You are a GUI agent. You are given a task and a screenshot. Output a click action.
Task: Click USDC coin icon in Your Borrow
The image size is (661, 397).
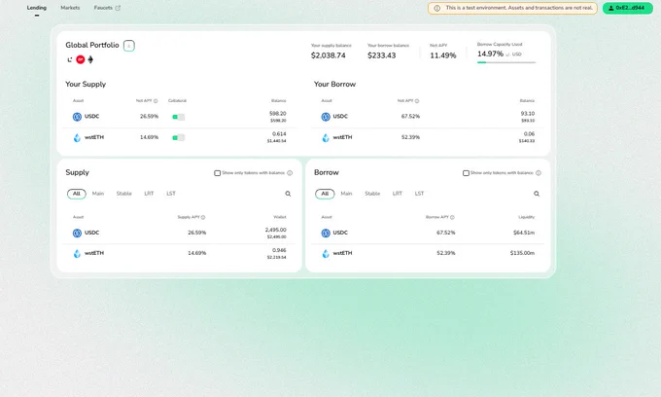[x=326, y=117]
